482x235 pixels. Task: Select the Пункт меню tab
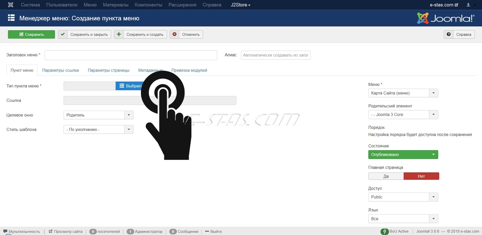point(22,70)
